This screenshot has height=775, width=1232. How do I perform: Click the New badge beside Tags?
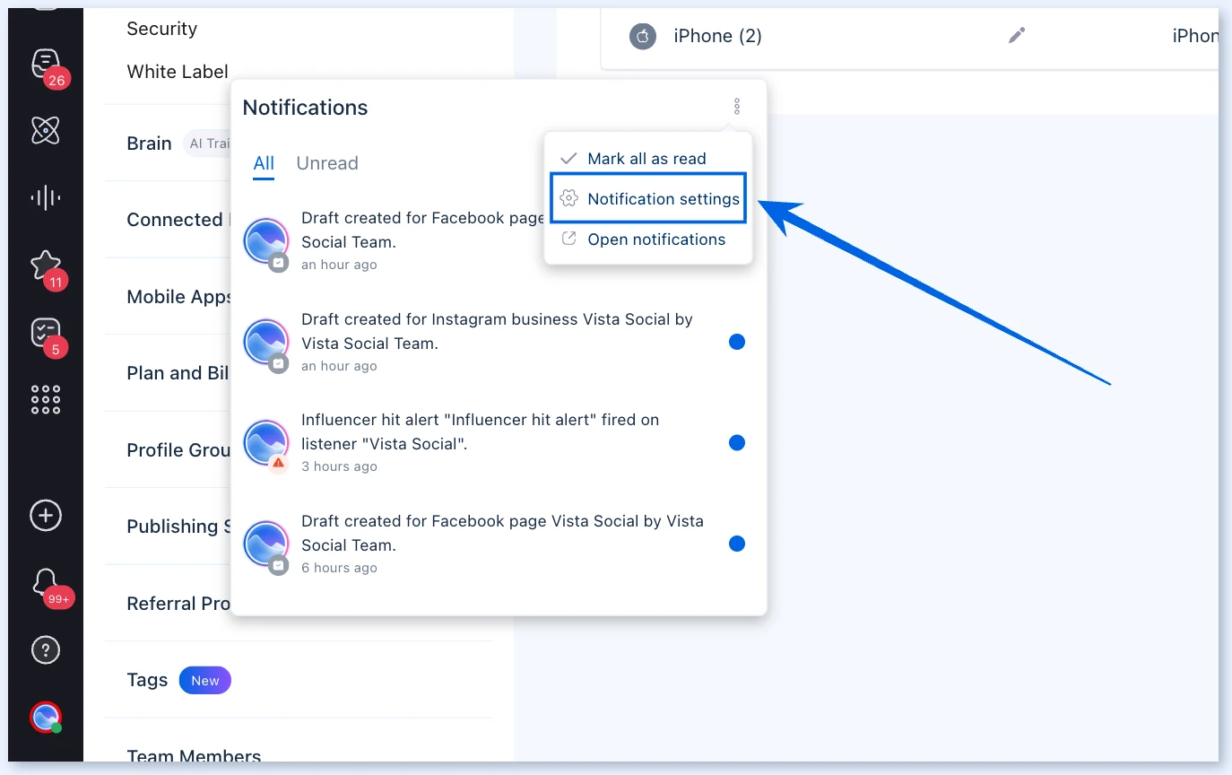tap(205, 681)
